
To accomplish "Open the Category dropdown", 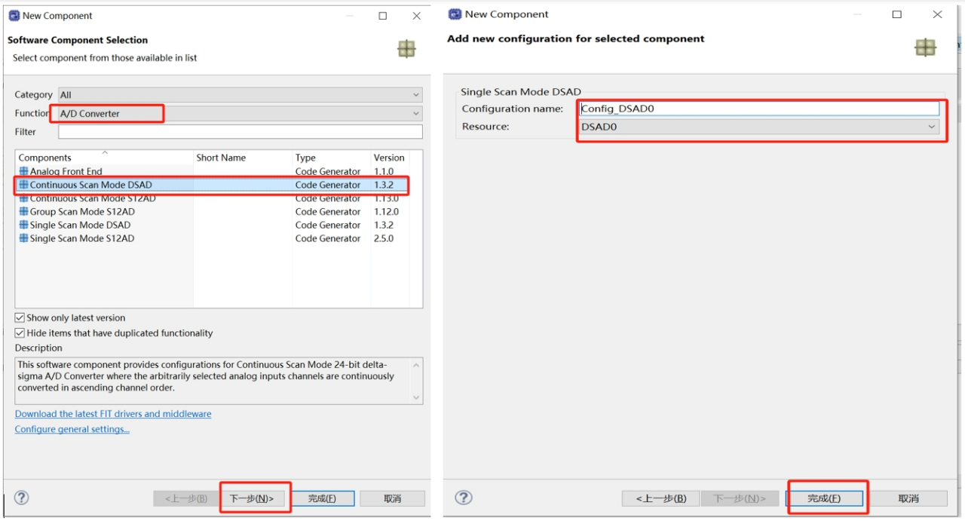I will (x=240, y=95).
